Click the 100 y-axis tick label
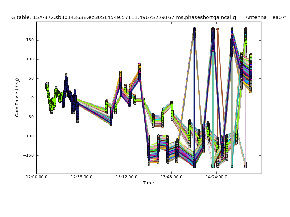The width and height of the screenshot is (290, 217). coord(30,59)
